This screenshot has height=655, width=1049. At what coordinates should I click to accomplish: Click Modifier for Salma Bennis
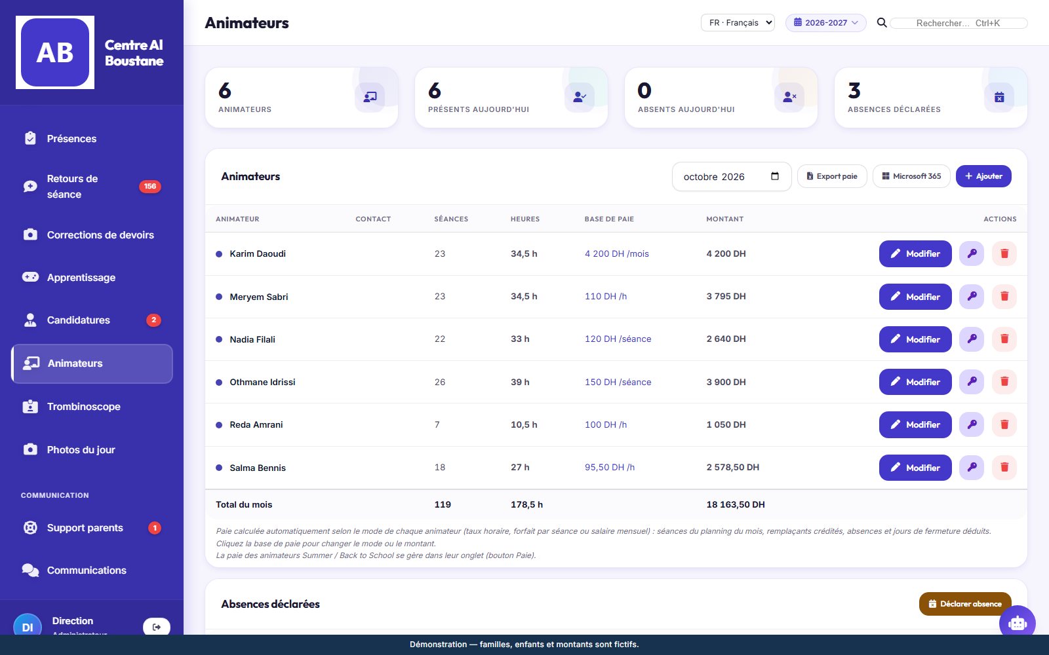pos(915,468)
